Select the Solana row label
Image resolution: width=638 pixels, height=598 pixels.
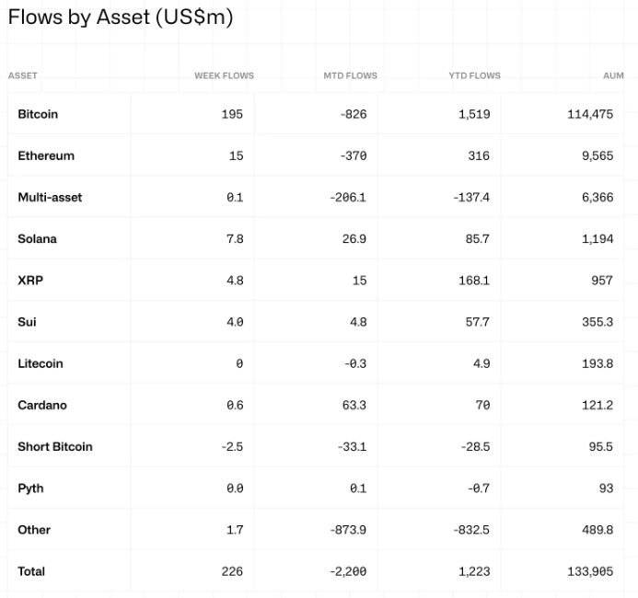[x=37, y=238]
